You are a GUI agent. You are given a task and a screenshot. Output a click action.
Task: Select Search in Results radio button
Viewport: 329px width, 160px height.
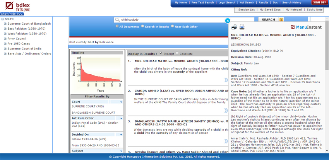pyautogui.click(x=143, y=26)
